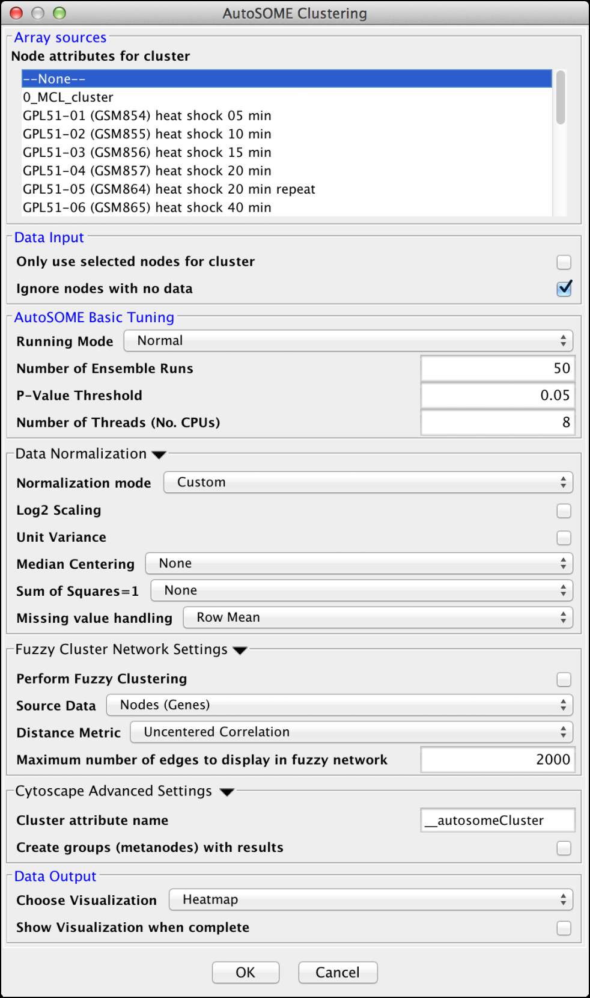Open the Normalization mode dropdown
Image resolution: width=590 pixels, height=998 pixels.
tap(368, 483)
